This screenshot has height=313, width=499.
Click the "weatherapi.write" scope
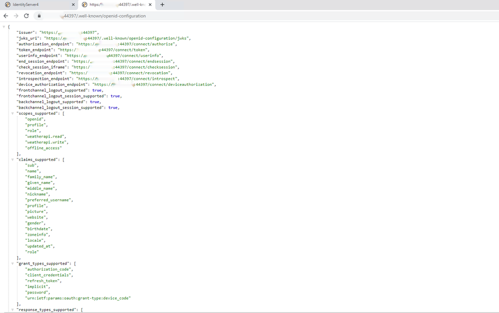(x=46, y=142)
